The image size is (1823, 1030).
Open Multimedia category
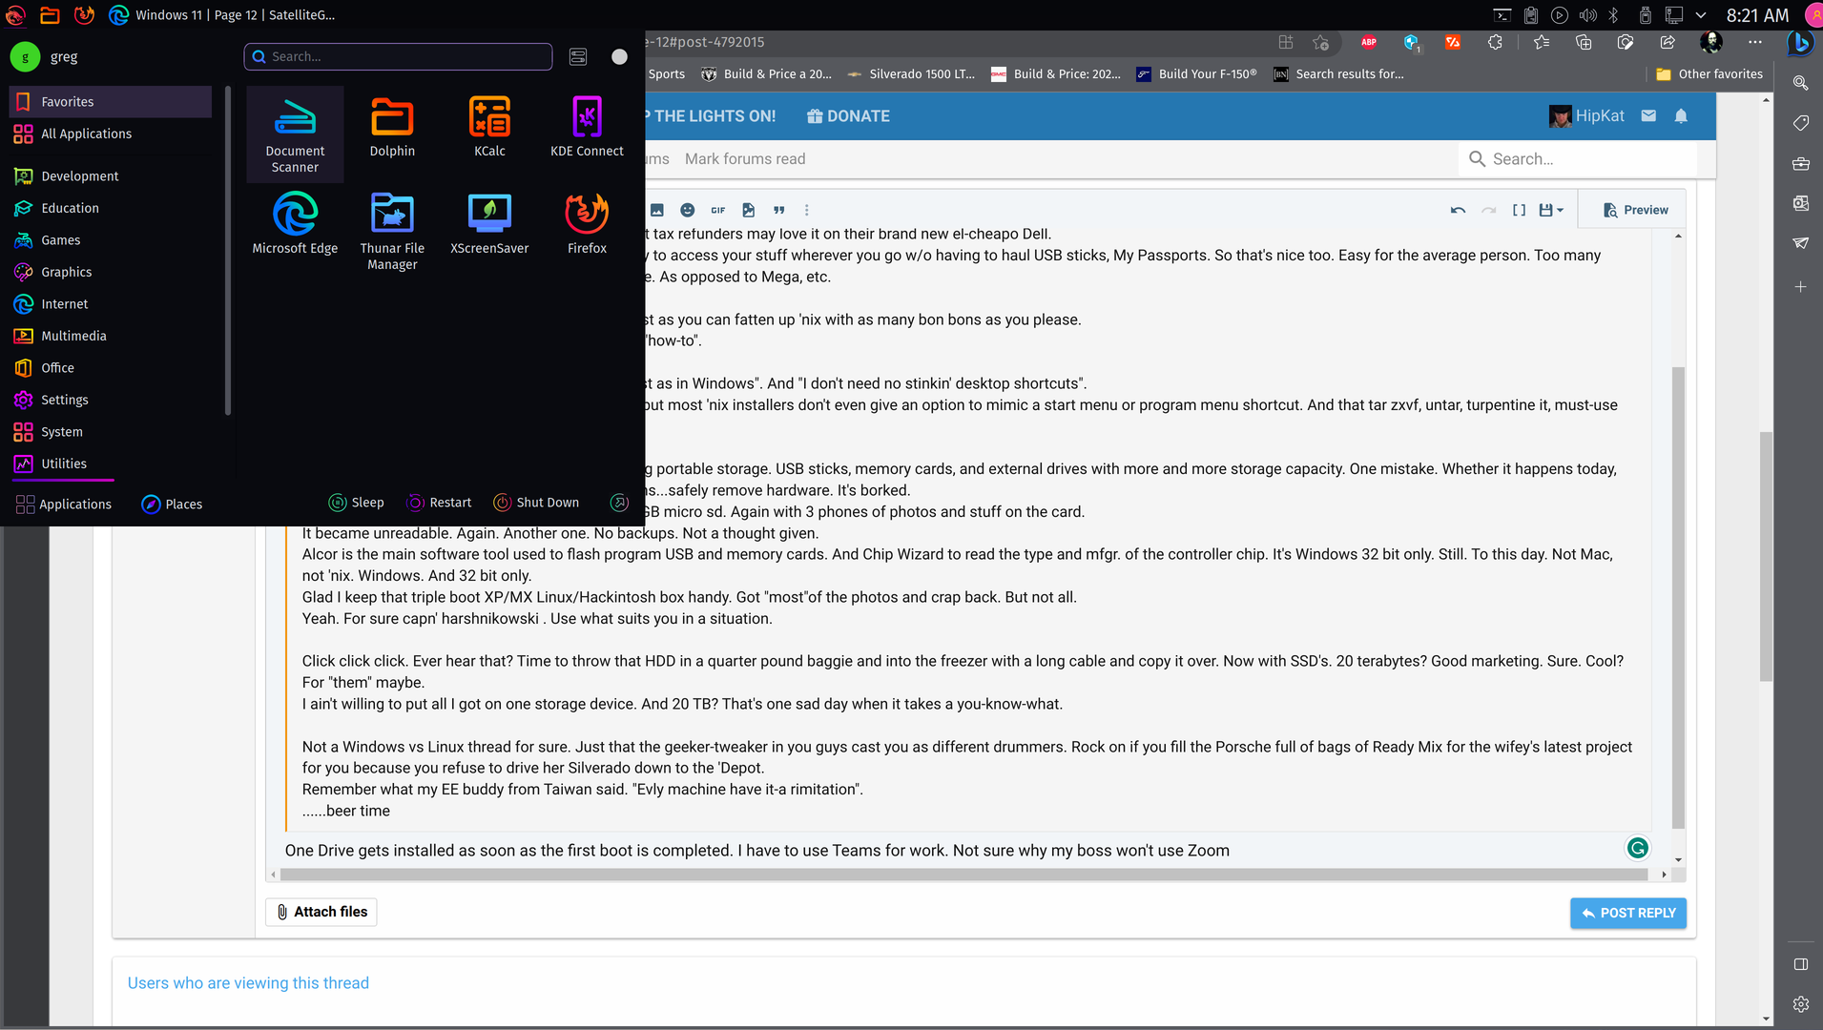coord(111,336)
